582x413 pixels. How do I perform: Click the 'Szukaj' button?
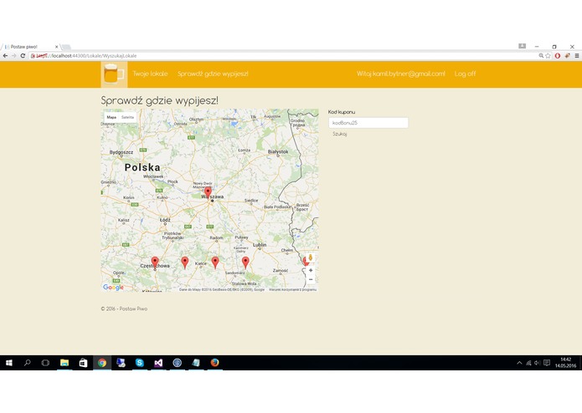(340, 134)
